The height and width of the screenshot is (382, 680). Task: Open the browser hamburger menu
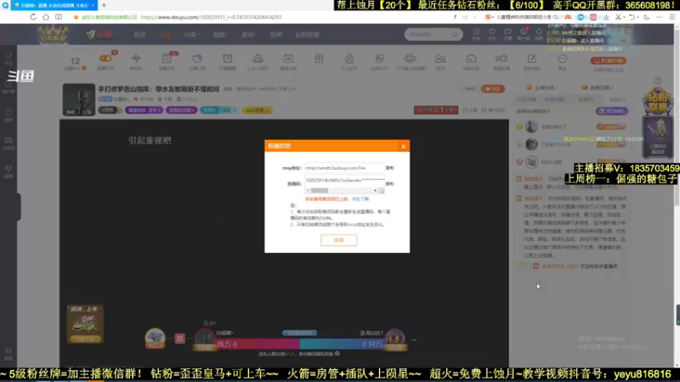671,17
